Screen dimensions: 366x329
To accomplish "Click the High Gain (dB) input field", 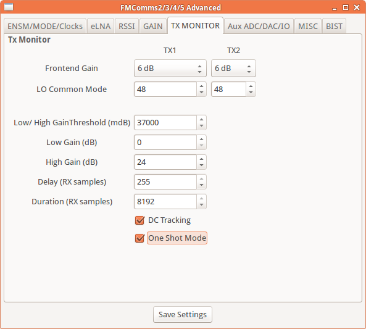I will click(165, 162).
